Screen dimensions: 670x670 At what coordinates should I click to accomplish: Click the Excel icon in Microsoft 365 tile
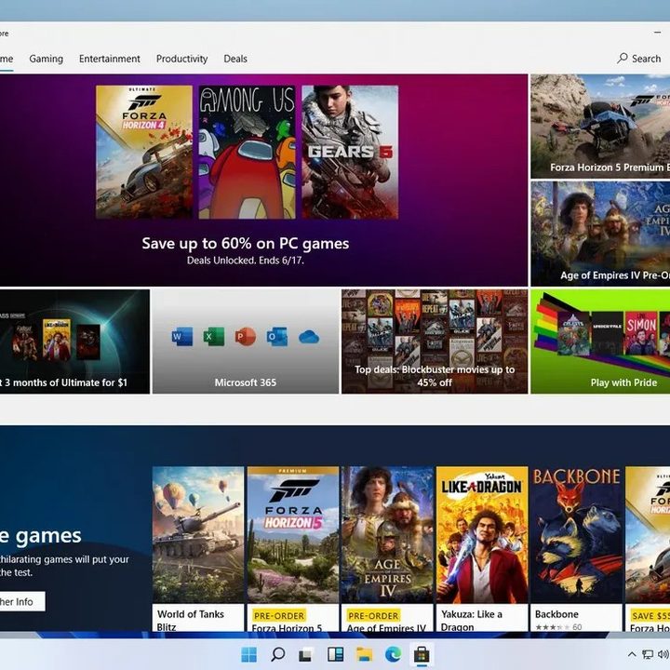pyautogui.click(x=214, y=337)
